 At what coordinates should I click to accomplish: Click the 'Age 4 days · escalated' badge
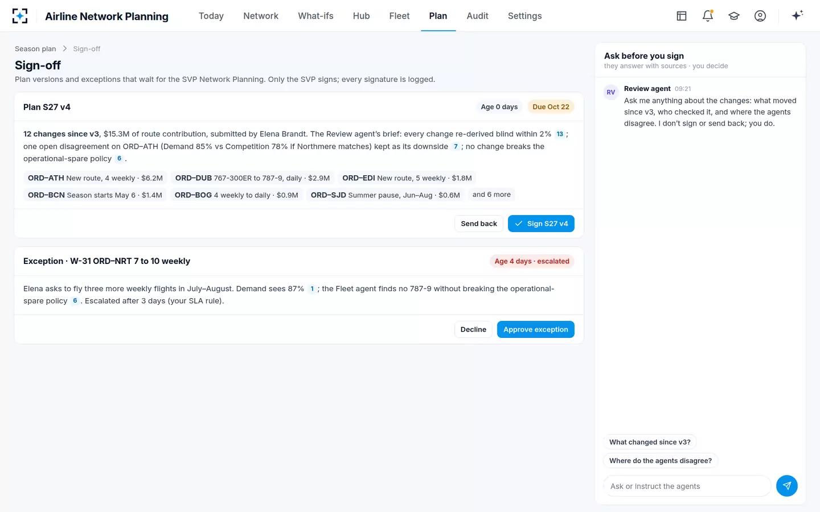[x=532, y=261]
